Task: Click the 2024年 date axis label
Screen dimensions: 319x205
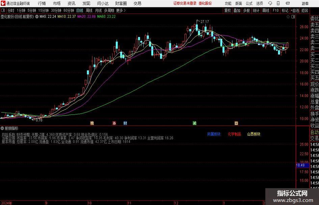Action: pyautogui.click(x=6, y=203)
